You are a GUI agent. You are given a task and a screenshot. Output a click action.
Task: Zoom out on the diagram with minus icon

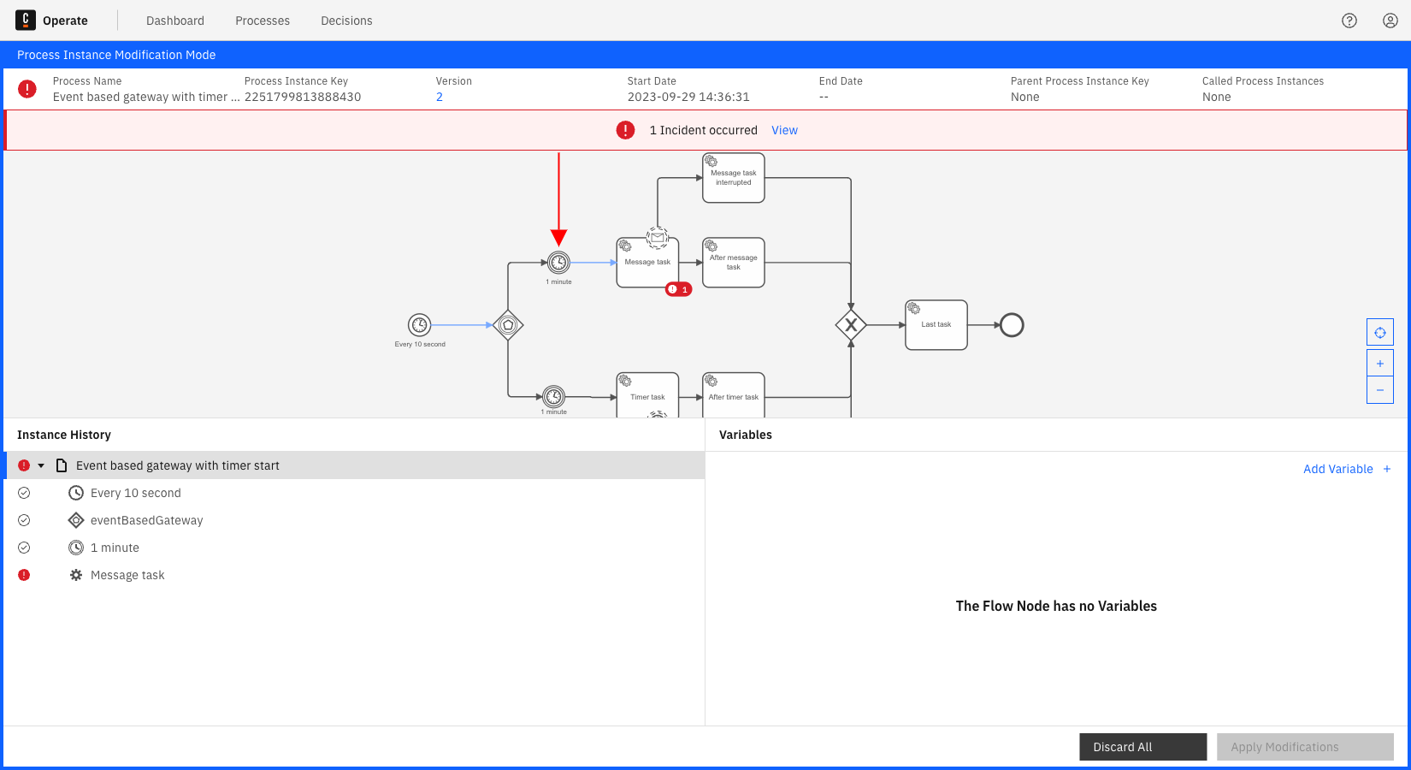coord(1379,390)
